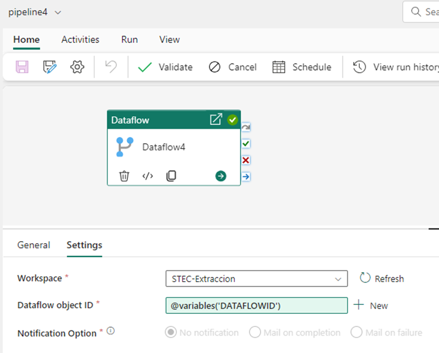Click the Refresh text button

click(x=389, y=279)
